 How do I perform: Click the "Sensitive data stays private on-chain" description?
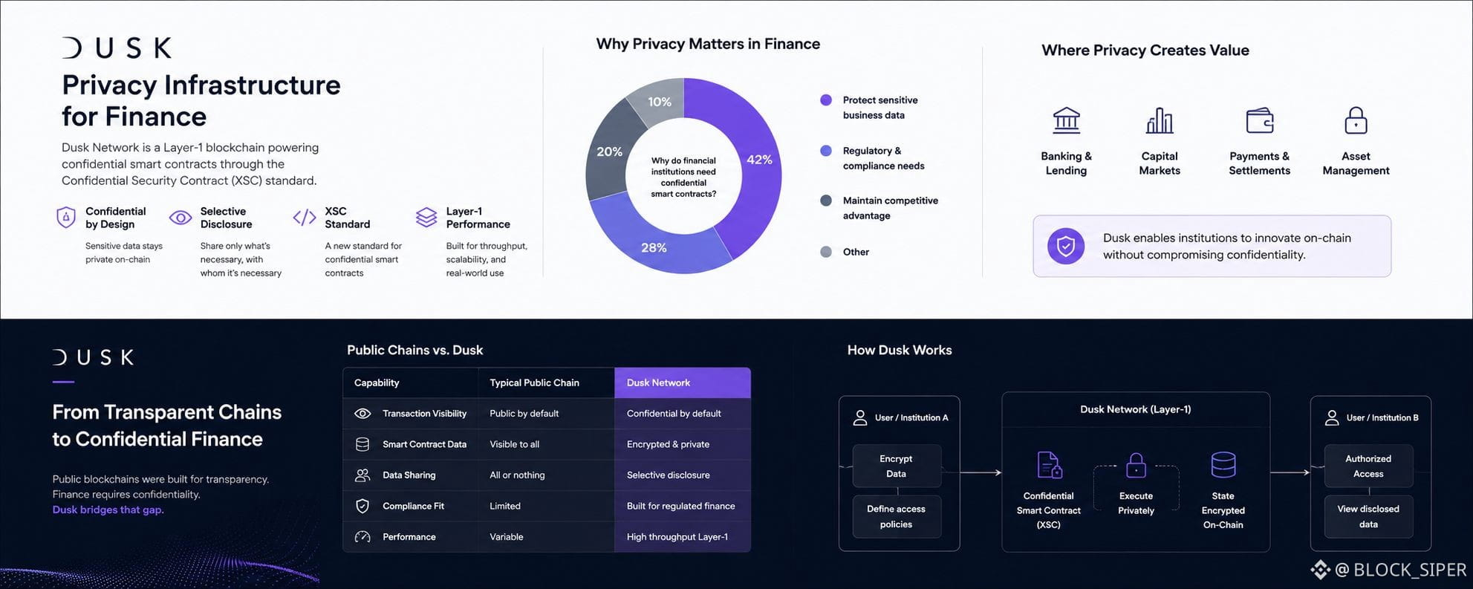point(124,253)
